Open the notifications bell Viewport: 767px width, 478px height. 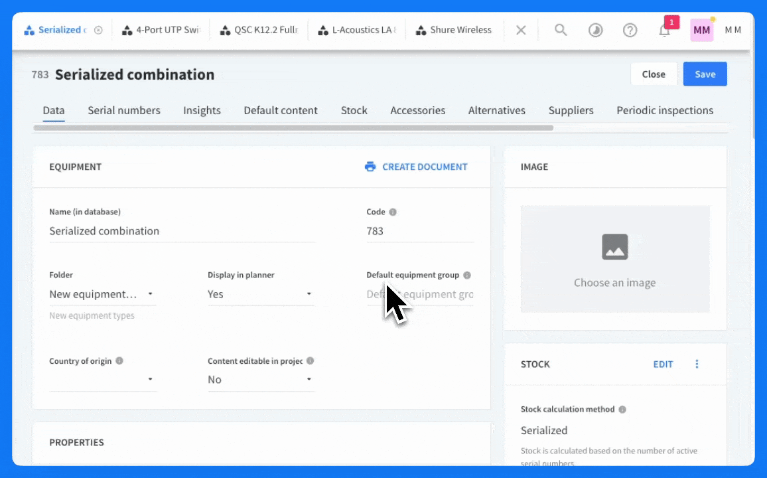(664, 31)
